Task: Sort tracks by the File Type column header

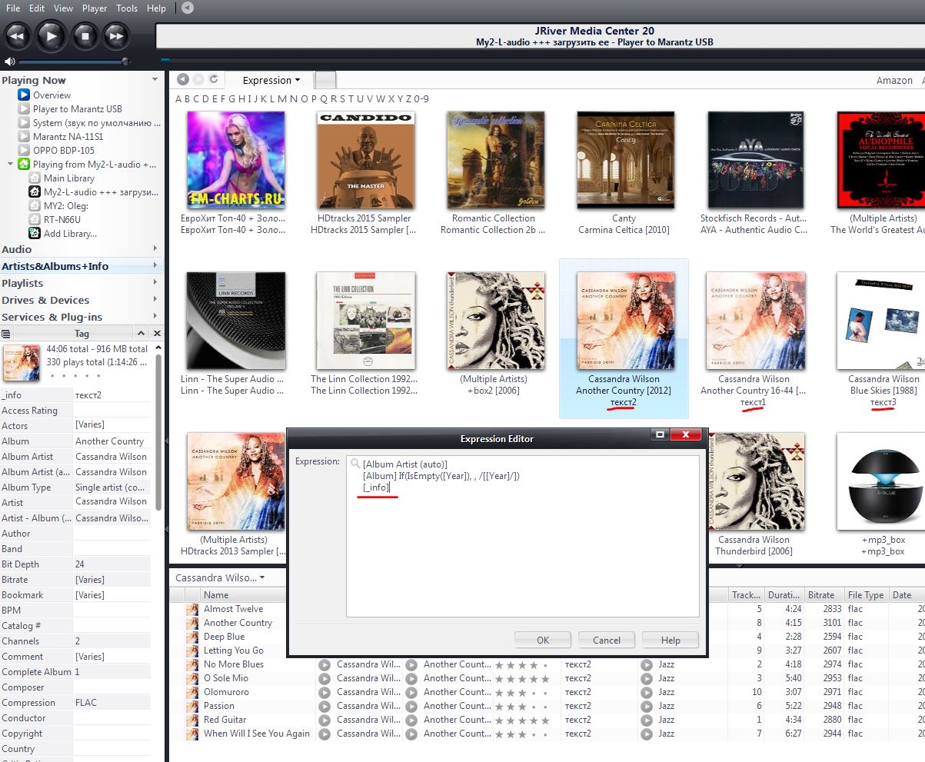Action: (x=866, y=594)
